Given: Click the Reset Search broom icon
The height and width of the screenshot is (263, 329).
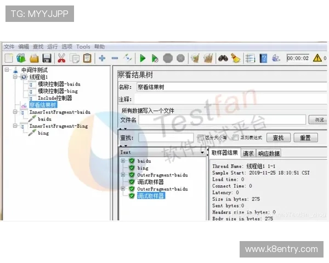Looking at the screenshot, I should 235,58.
